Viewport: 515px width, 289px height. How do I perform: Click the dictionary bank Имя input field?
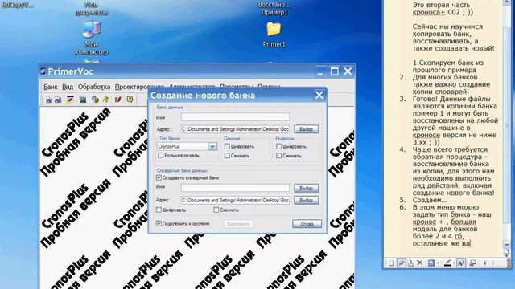point(235,188)
